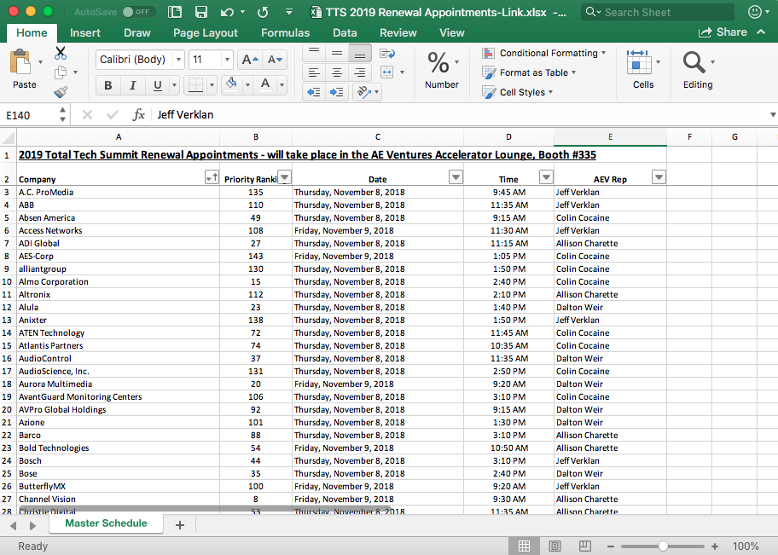This screenshot has height=555, width=778.
Task: Open the template/layout icon next to AutoSave
Action: click(x=175, y=12)
